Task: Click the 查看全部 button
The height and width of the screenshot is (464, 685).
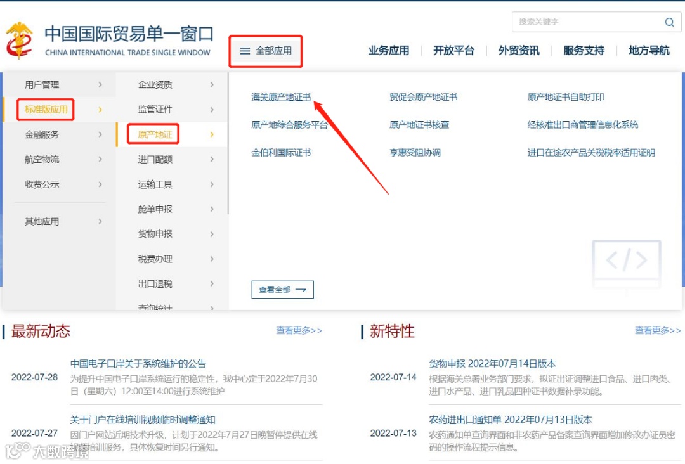Action: [x=282, y=289]
